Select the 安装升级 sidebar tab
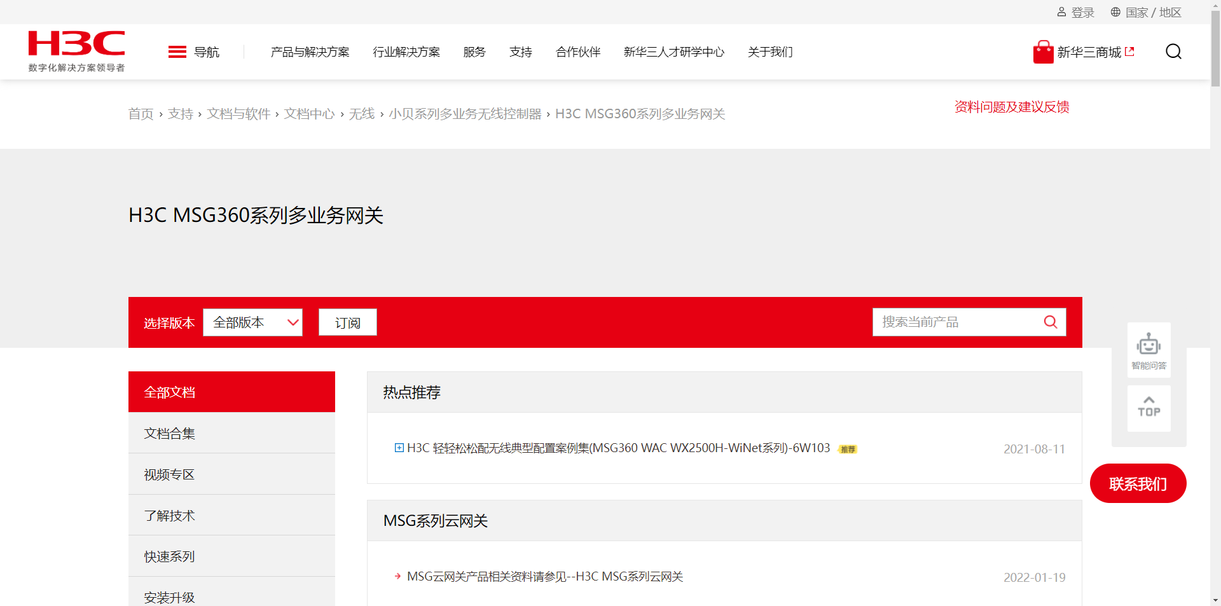Screen dimensions: 1221x606 pyautogui.click(x=231, y=593)
